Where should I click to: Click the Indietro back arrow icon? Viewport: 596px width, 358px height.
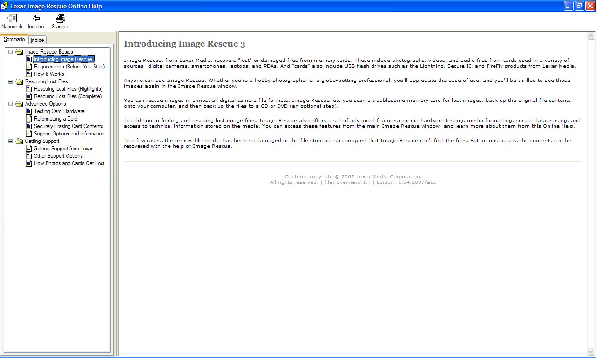click(36, 19)
